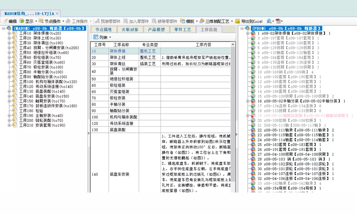The image size is (357, 214).
Task: Click the PDF document icon in toolbar
Action: pyautogui.click(x=278, y=21)
